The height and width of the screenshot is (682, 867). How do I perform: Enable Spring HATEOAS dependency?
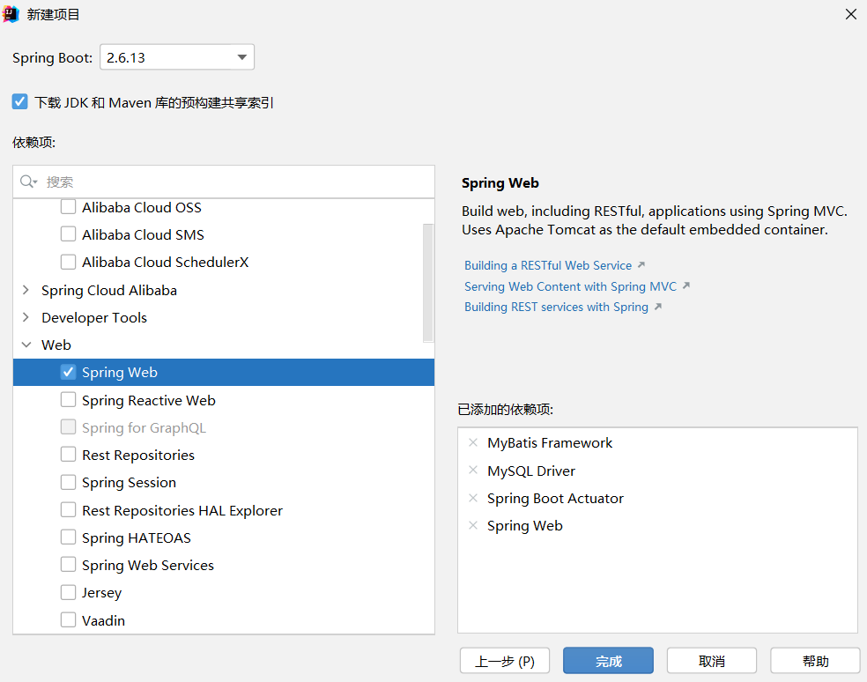pyautogui.click(x=68, y=537)
